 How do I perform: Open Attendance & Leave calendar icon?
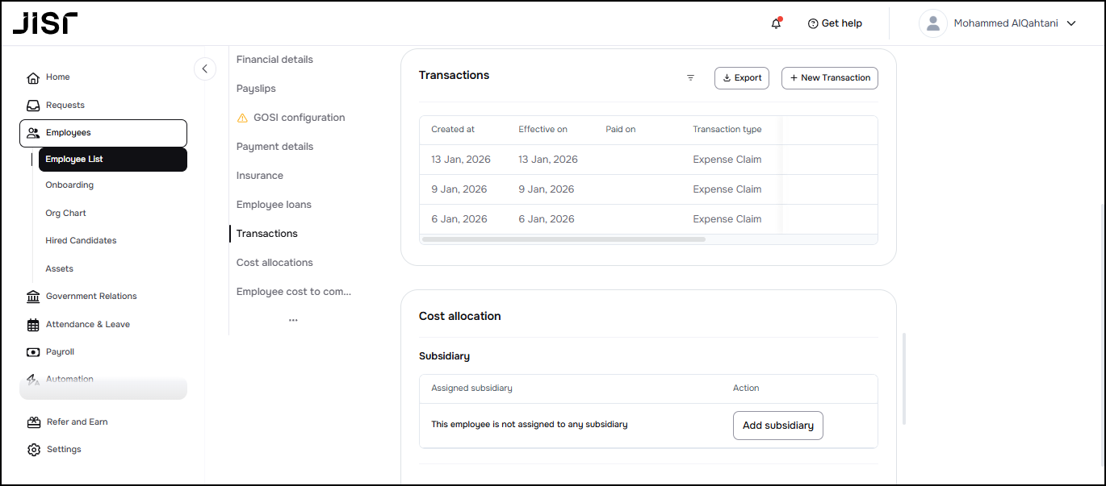[x=33, y=325]
